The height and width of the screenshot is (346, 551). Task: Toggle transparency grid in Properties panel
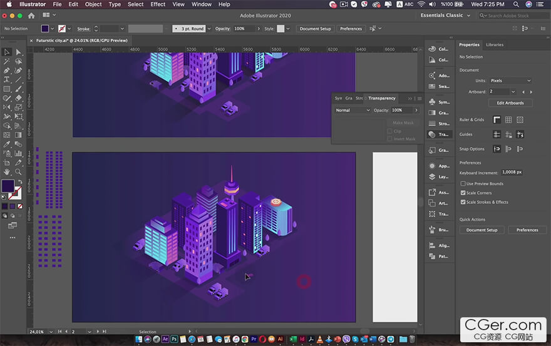click(520, 120)
